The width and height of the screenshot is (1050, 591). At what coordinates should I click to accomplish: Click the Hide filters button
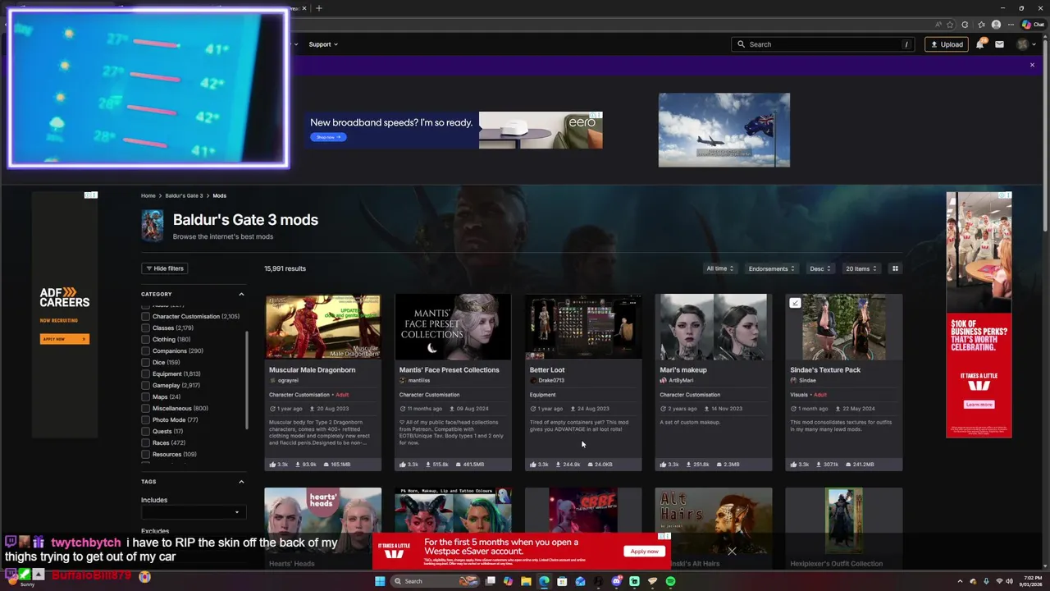coord(165,268)
